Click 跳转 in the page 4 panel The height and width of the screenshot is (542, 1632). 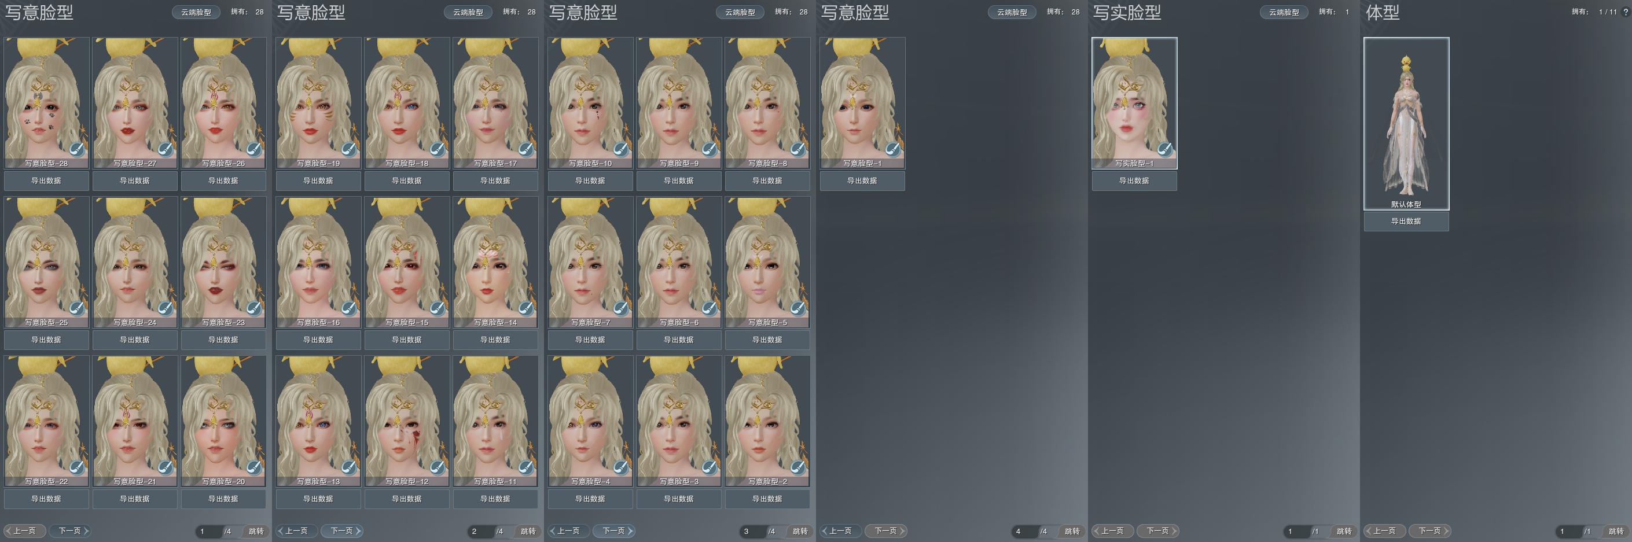pyautogui.click(x=1071, y=531)
